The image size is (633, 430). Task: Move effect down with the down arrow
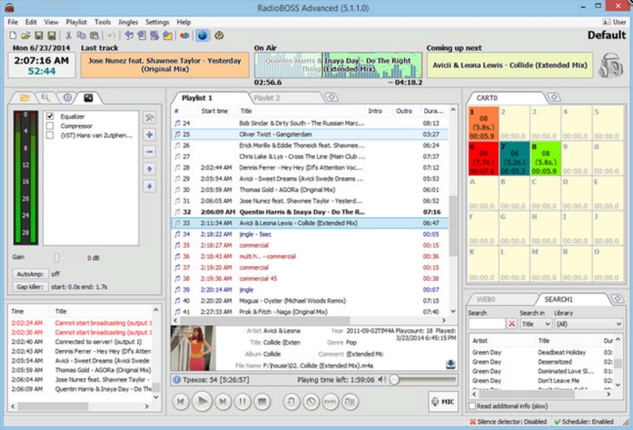(x=149, y=187)
